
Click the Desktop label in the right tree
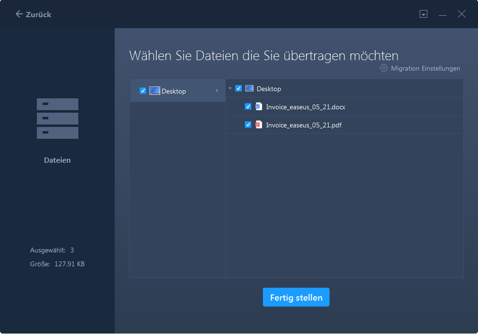pyautogui.click(x=269, y=89)
